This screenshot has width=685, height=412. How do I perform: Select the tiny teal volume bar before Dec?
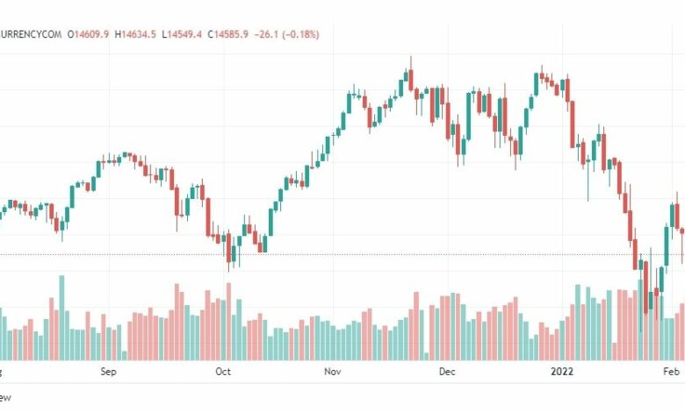(427, 357)
